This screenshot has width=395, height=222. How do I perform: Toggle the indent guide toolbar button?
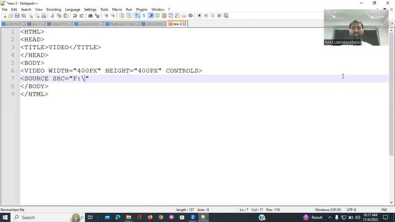coord(151,15)
